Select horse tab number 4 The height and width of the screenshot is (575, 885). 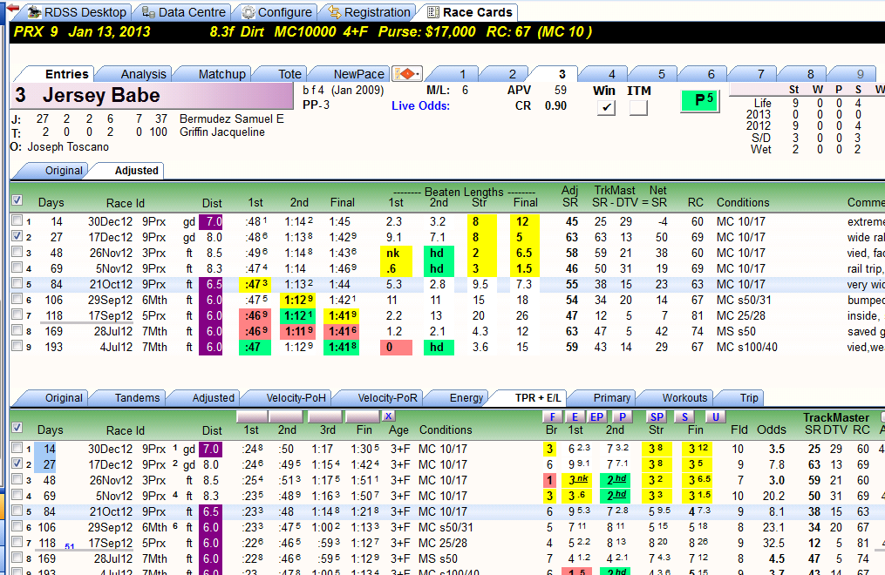[x=611, y=74]
